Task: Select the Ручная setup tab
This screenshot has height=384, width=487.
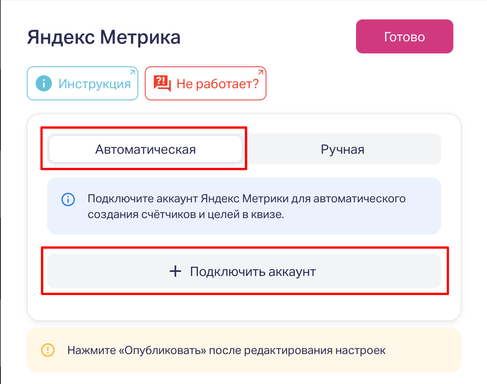Action: click(x=342, y=149)
